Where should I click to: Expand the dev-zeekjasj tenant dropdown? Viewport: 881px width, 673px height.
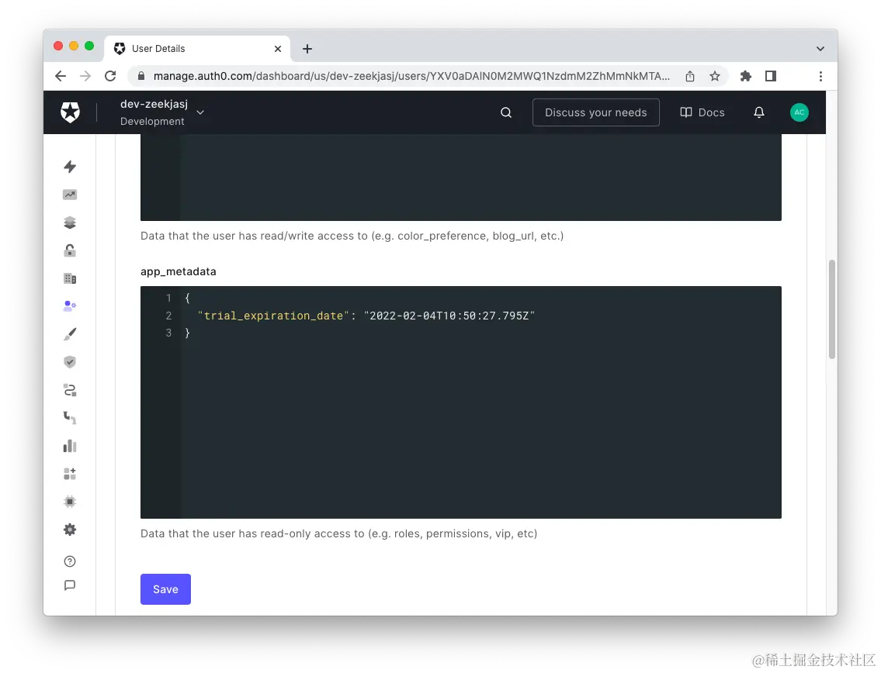click(199, 112)
